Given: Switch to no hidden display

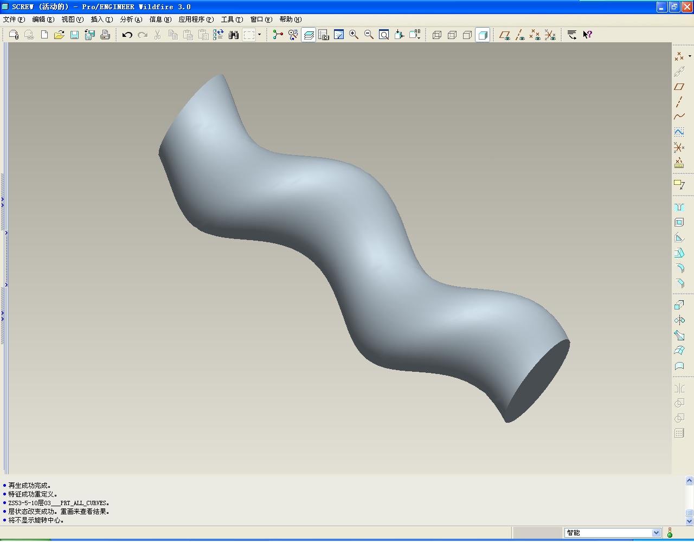Looking at the screenshot, I should (467, 35).
